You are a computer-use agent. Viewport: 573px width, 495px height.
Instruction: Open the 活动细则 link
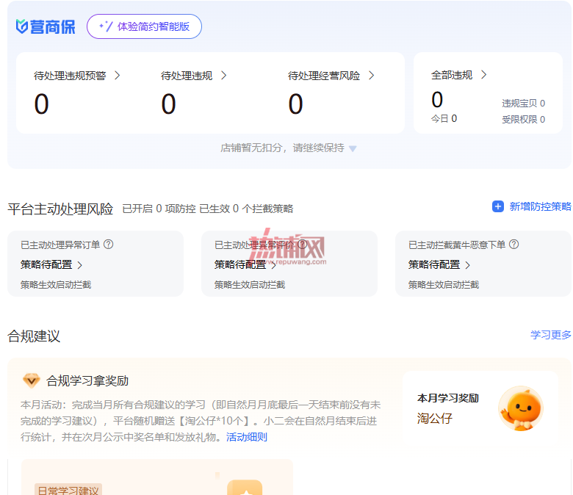(x=247, y=437)
